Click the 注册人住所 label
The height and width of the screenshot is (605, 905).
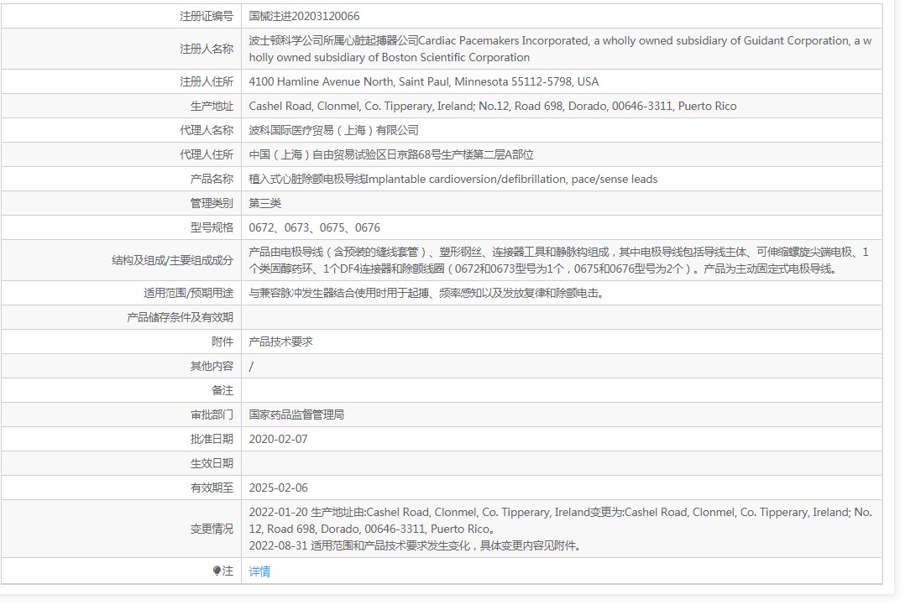coord(207,82)
